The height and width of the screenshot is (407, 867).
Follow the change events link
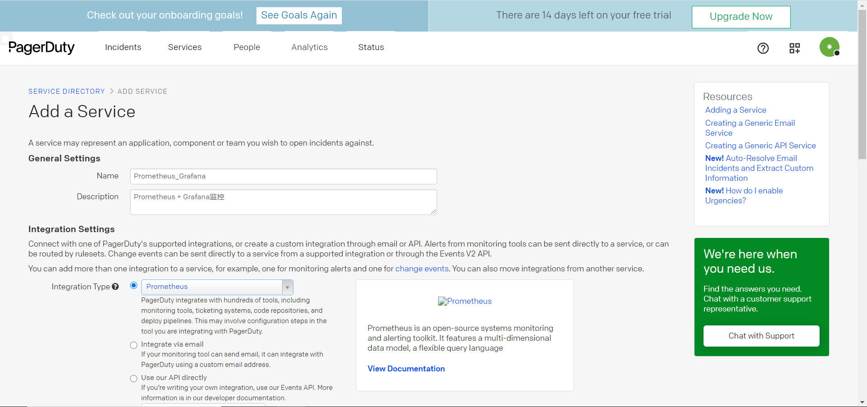422,269
